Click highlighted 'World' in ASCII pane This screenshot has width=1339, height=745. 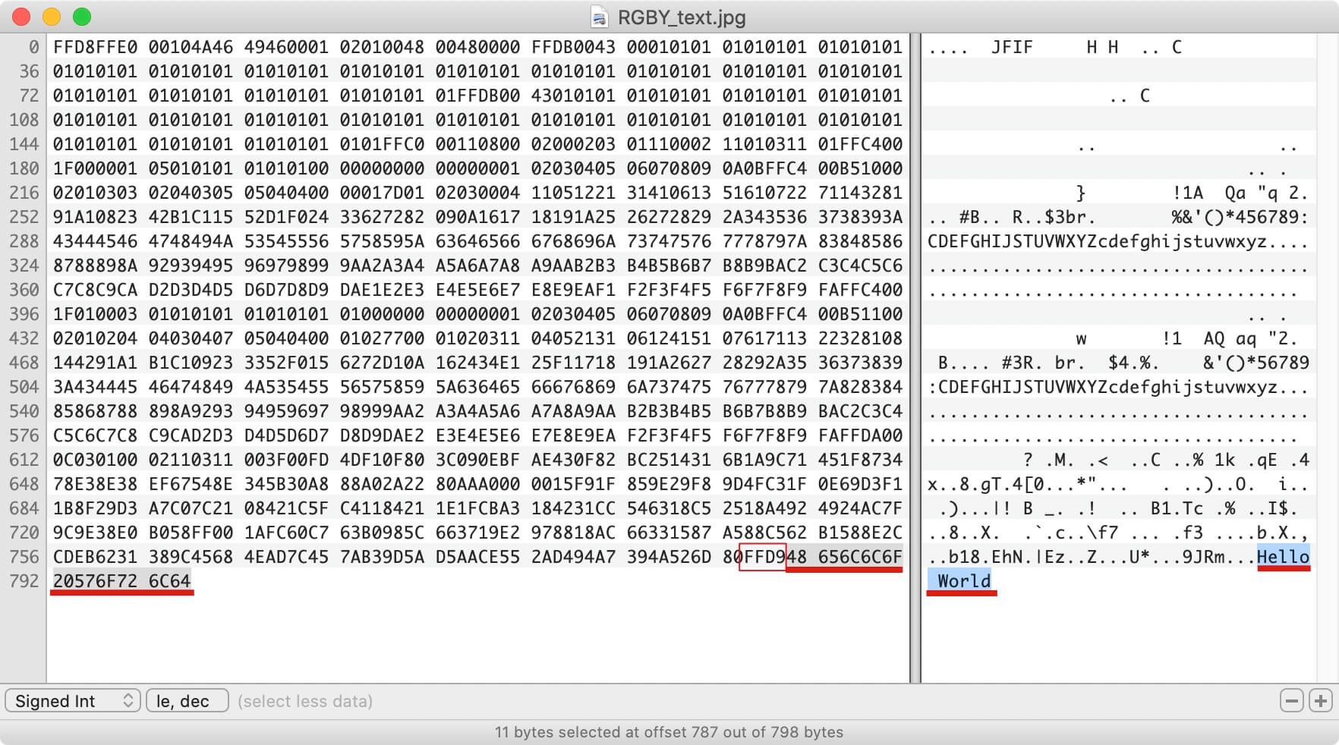964,581
